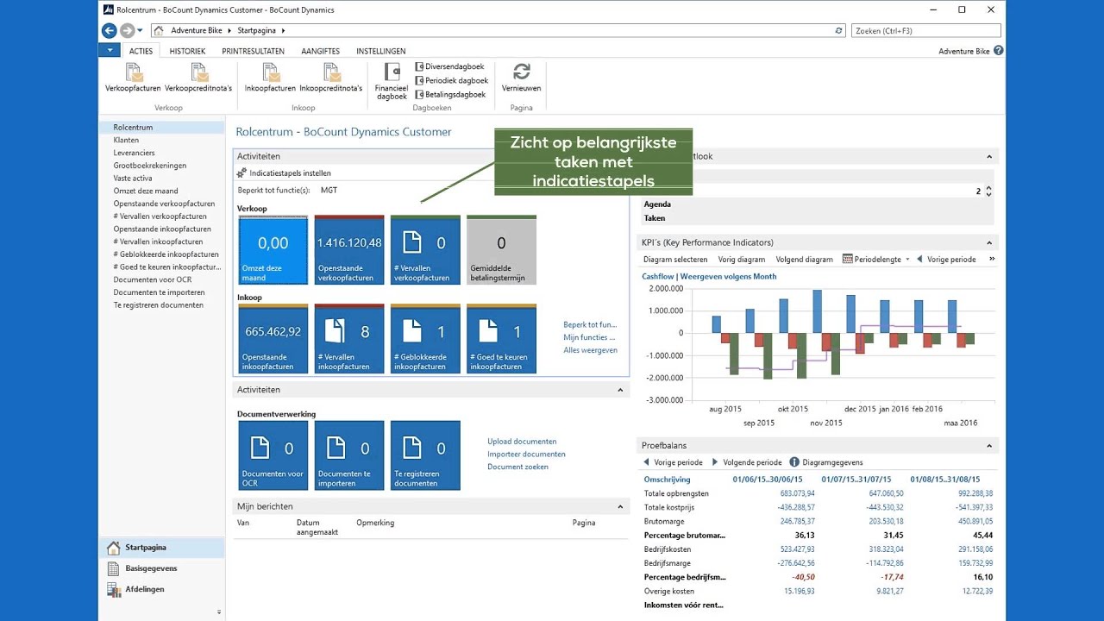Screen dimensions: 1104x621
Task: Click the help question mark icon
Action: click(x=998, y=51)
